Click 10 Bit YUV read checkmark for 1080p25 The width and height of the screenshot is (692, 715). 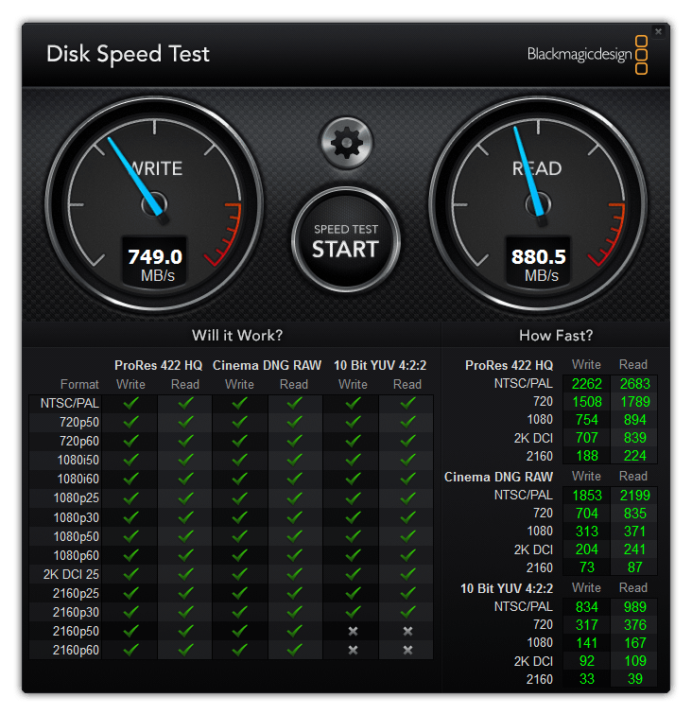point(408,497)
